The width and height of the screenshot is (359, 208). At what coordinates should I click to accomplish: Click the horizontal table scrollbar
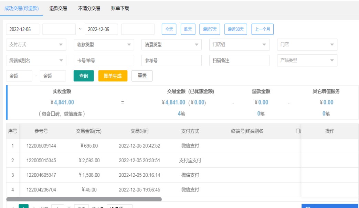click(84, 199)
